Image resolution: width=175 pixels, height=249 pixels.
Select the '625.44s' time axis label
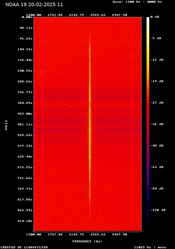coord(25,157)
